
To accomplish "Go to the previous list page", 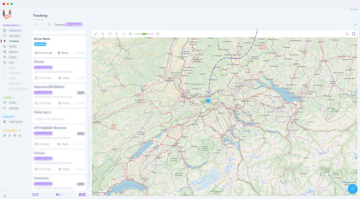I will (x=37, y=194).
